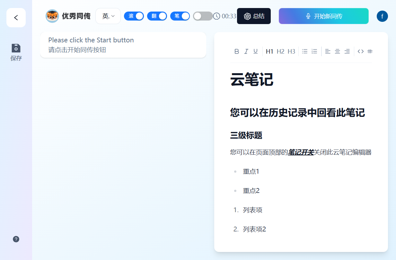This screenshot has height=260, width=396.
Task: Open the 英 language dropdown
Action: coord(108,16)
